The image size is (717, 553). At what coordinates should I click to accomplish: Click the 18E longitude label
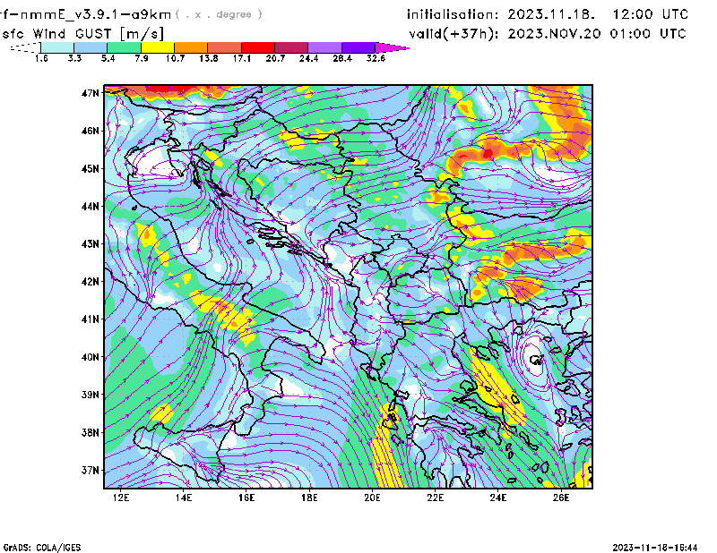(x=309, y=498)
